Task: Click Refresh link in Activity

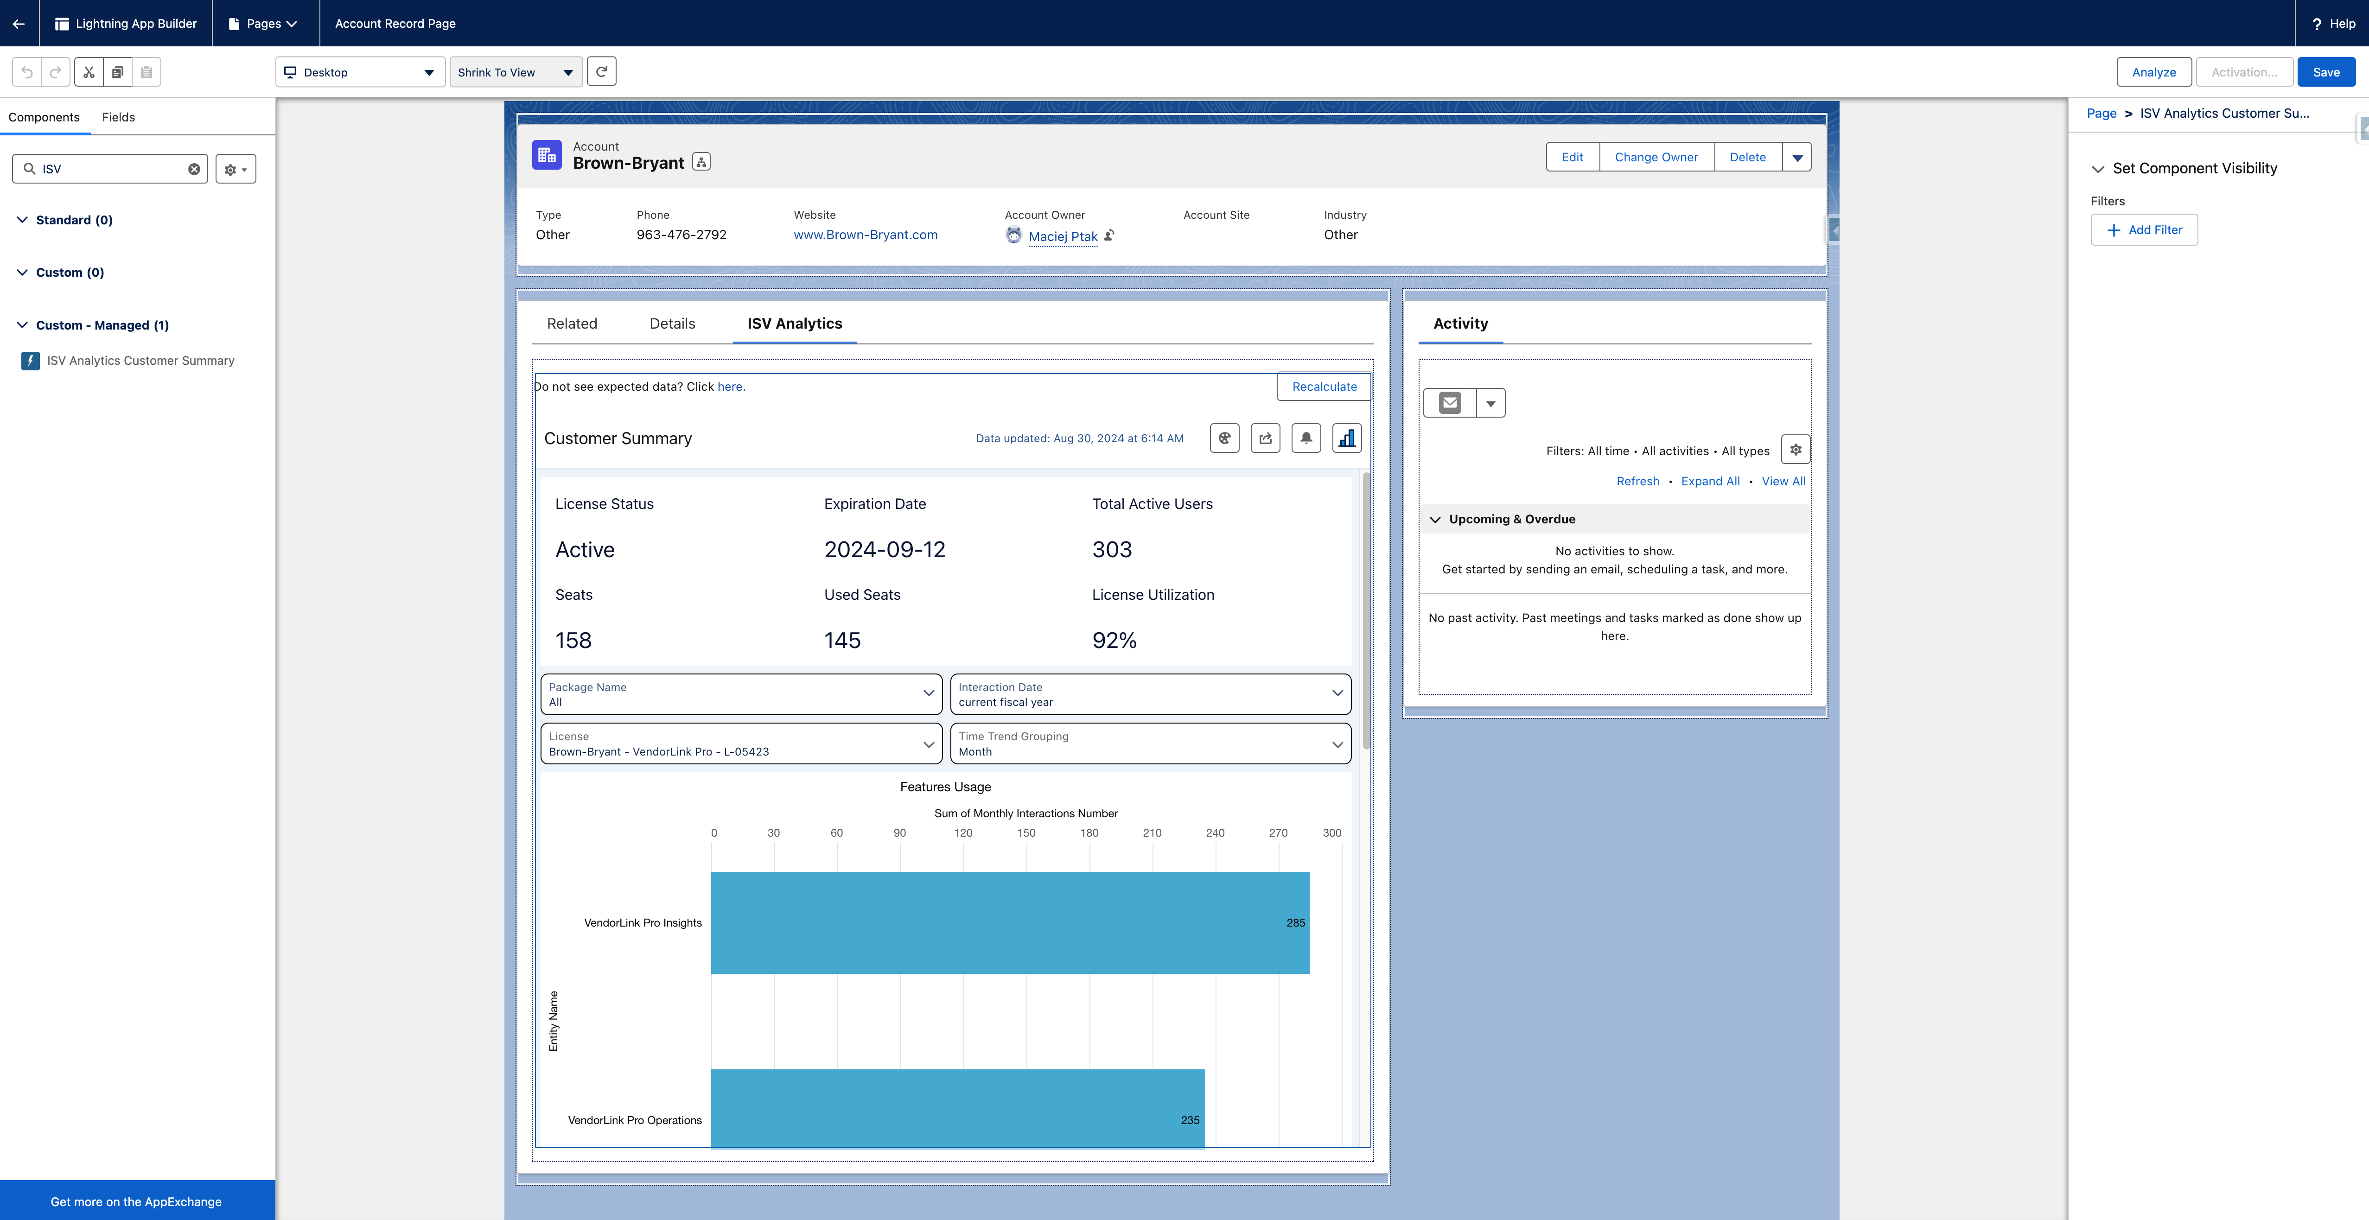Action: pyautogui.click(x=1638, y=481)
